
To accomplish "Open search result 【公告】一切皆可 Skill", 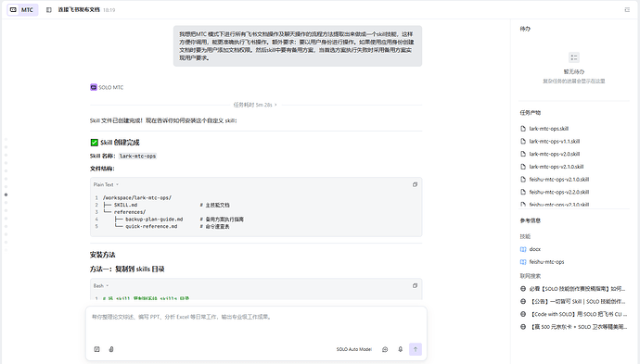I will (577, 301).
